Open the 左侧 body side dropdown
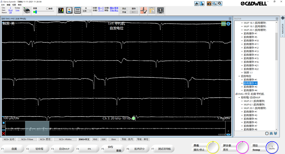The height and width of the screenshot is (154, 285). click(x=86, y=11)
